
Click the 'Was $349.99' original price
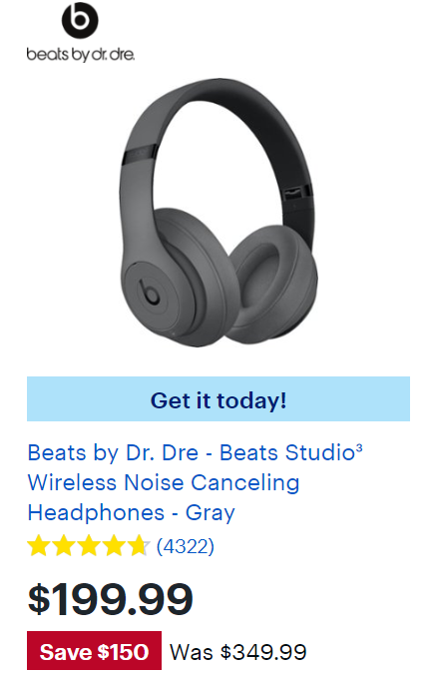click(237, 652)
